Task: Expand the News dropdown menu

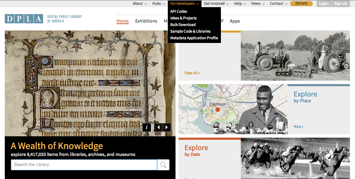Action: click(258, 3)
